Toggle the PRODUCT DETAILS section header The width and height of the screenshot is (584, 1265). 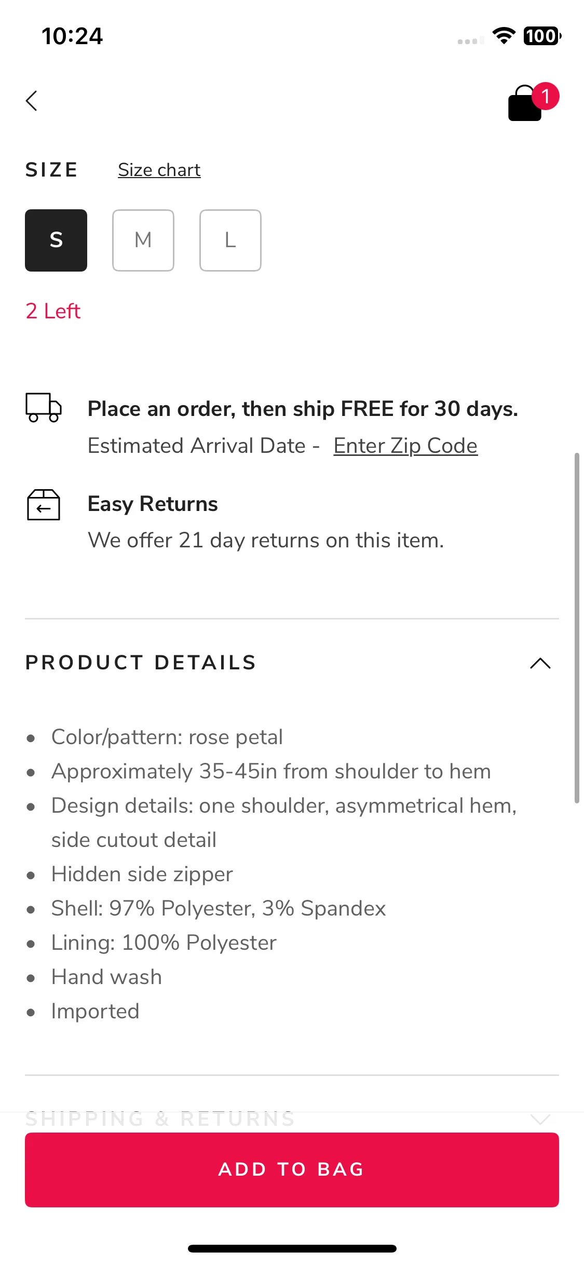coord(292,663)
